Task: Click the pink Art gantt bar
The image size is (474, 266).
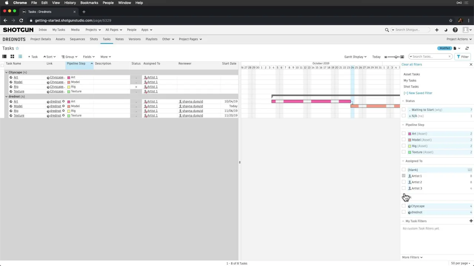Action: [311, 101]
